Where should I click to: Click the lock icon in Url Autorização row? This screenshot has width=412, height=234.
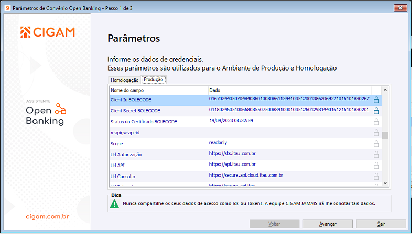coord(376,155)
